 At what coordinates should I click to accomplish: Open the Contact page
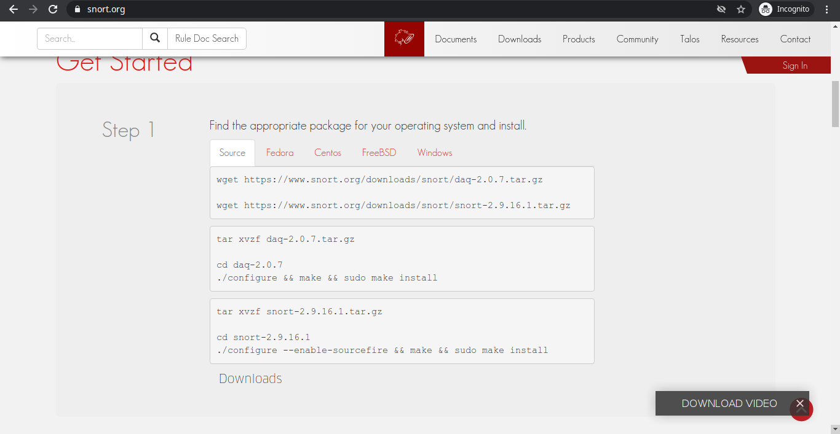[795, 39]
